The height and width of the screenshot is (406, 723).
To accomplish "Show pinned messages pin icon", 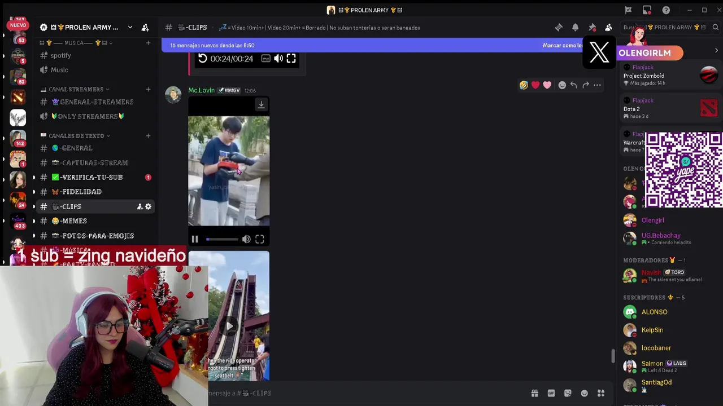I will click(592, 27).
